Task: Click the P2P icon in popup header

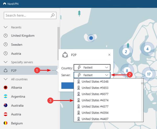Action: click(65, 55)
